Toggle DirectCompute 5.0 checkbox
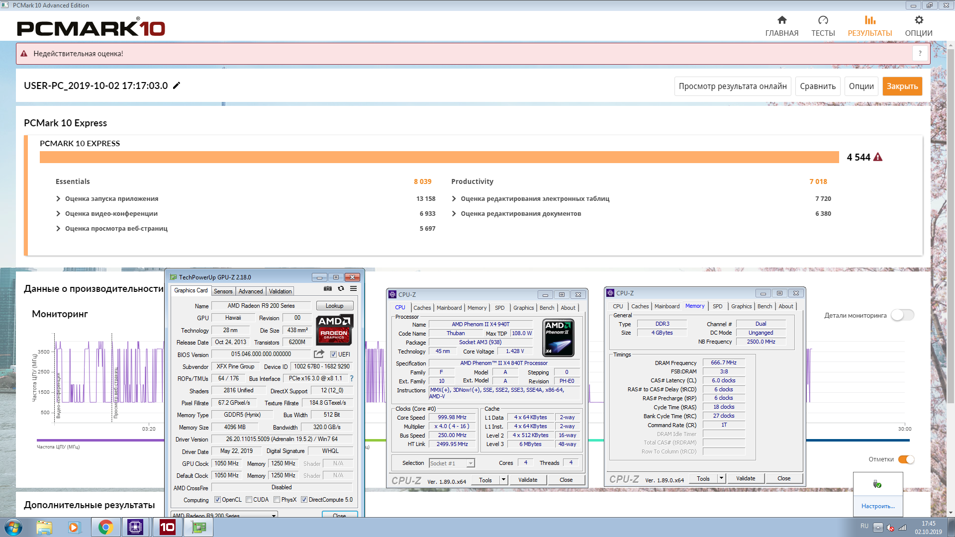The width and height of the screenshot is (955, 537). click(304, 500)
